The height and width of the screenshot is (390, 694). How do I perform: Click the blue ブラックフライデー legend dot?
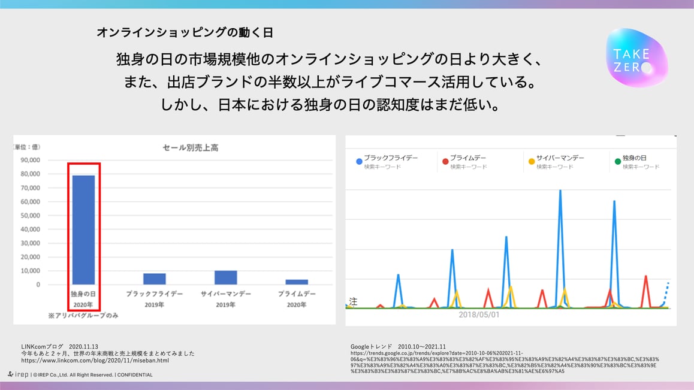coord(359,162)
